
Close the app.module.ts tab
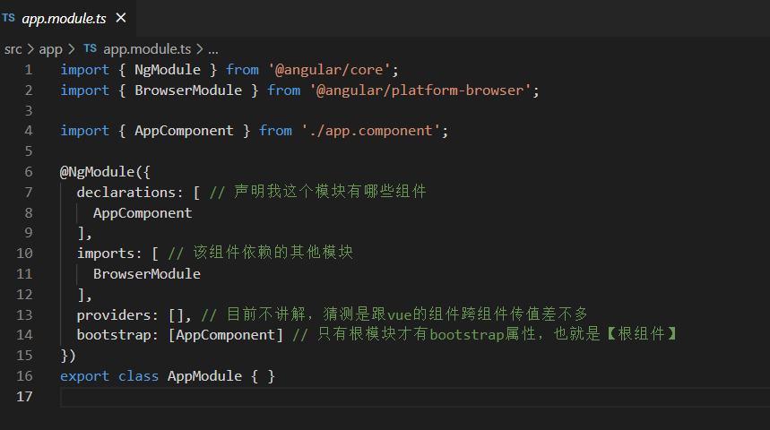point(121,18)
